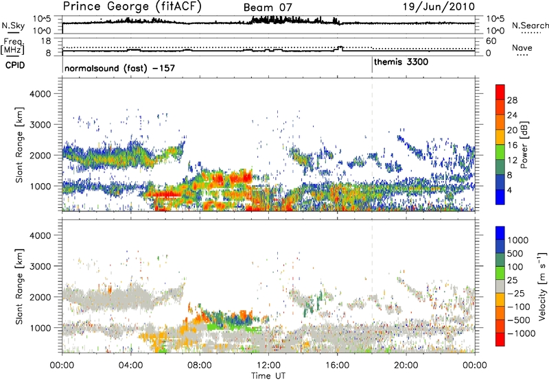Click the yellow 16-20 dB power colorbar segment
549x380 pixels.
tap(500, 137)
